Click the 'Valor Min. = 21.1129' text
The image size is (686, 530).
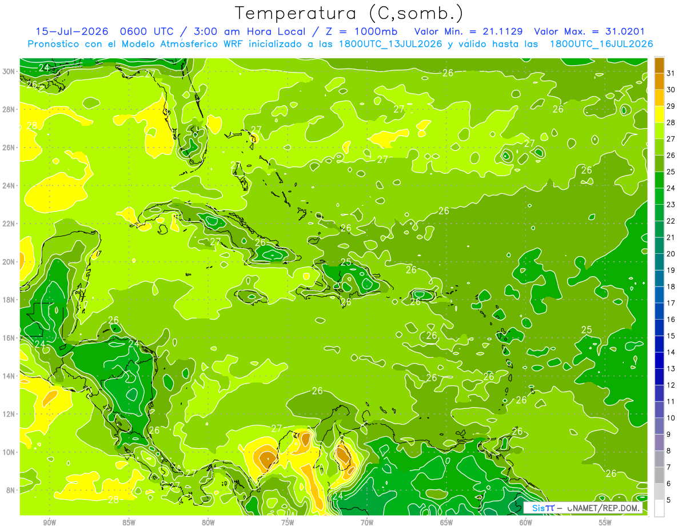coord(468,31)
